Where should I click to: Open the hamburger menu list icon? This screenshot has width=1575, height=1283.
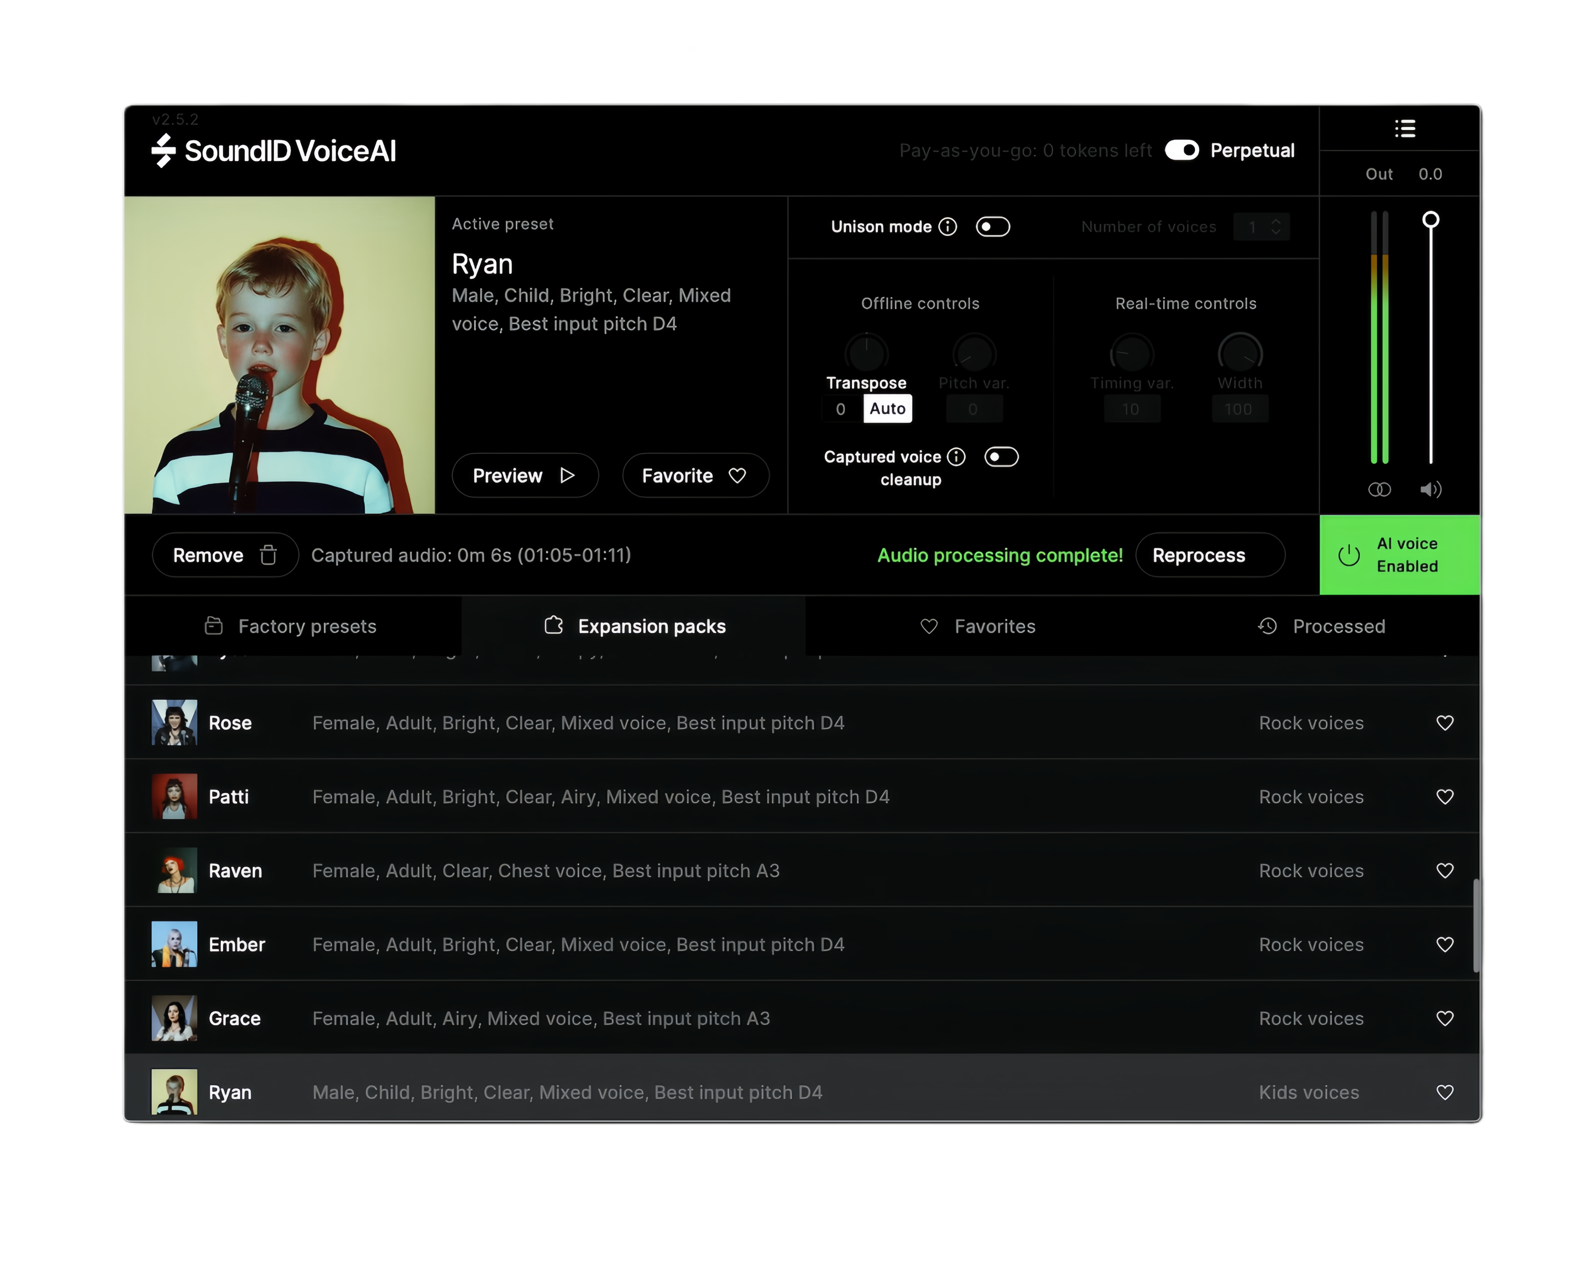1404,129
